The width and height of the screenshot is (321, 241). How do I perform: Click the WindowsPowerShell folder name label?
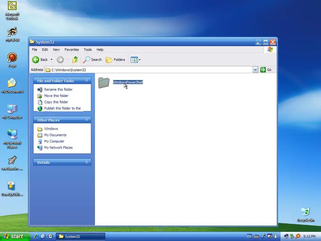128,82
